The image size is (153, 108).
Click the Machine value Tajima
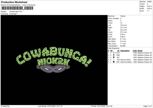coord(123,16)
